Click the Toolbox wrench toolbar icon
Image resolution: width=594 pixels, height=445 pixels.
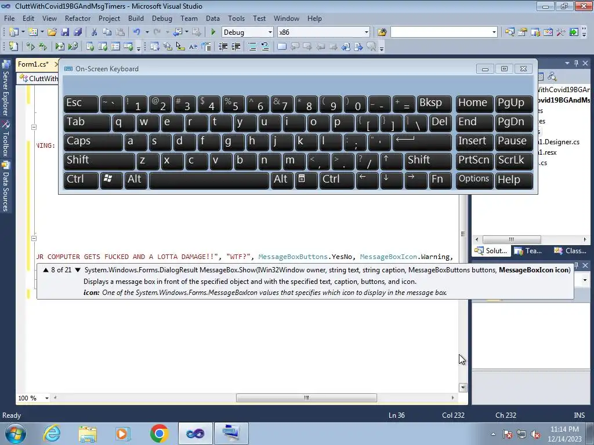click(x=561, y=32)
